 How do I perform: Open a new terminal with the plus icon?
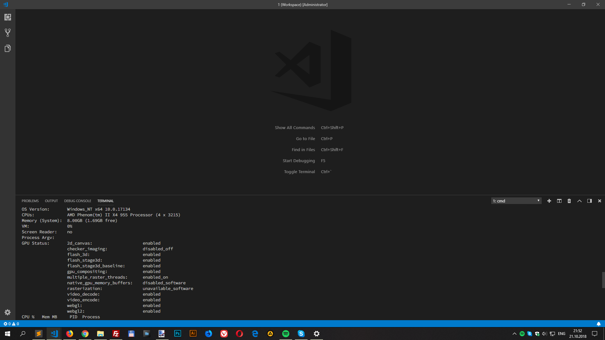coord(549,201)
